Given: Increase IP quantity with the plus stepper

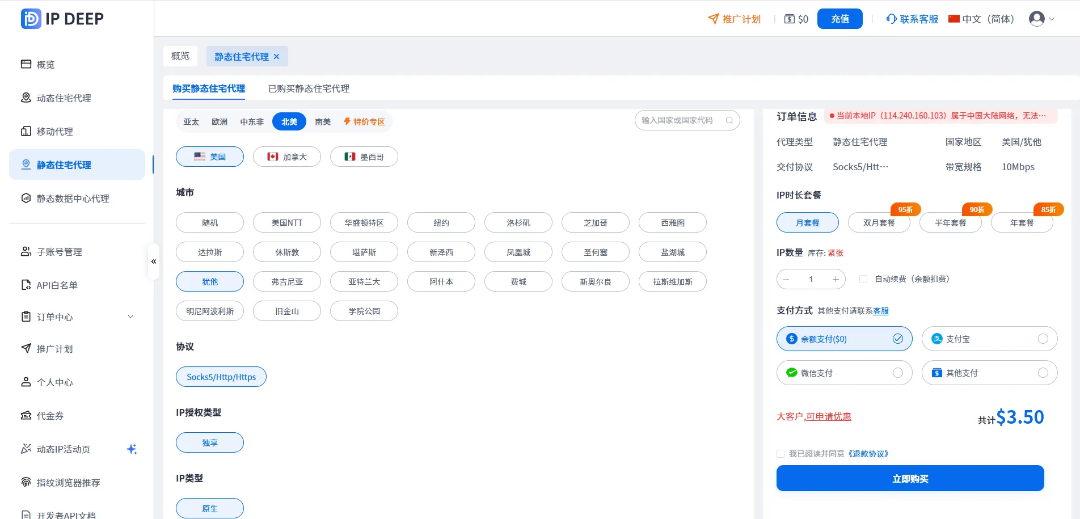Looking at the screenshot, I should click(x=836, y=279).
